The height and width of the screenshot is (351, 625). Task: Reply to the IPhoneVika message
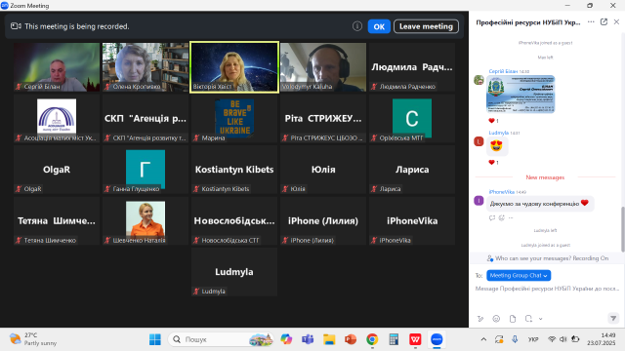coord(492,217)
